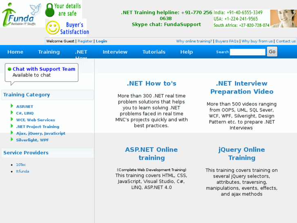
Task: Open the Itfunda service provider link
Action: click(x=22, y=171)
